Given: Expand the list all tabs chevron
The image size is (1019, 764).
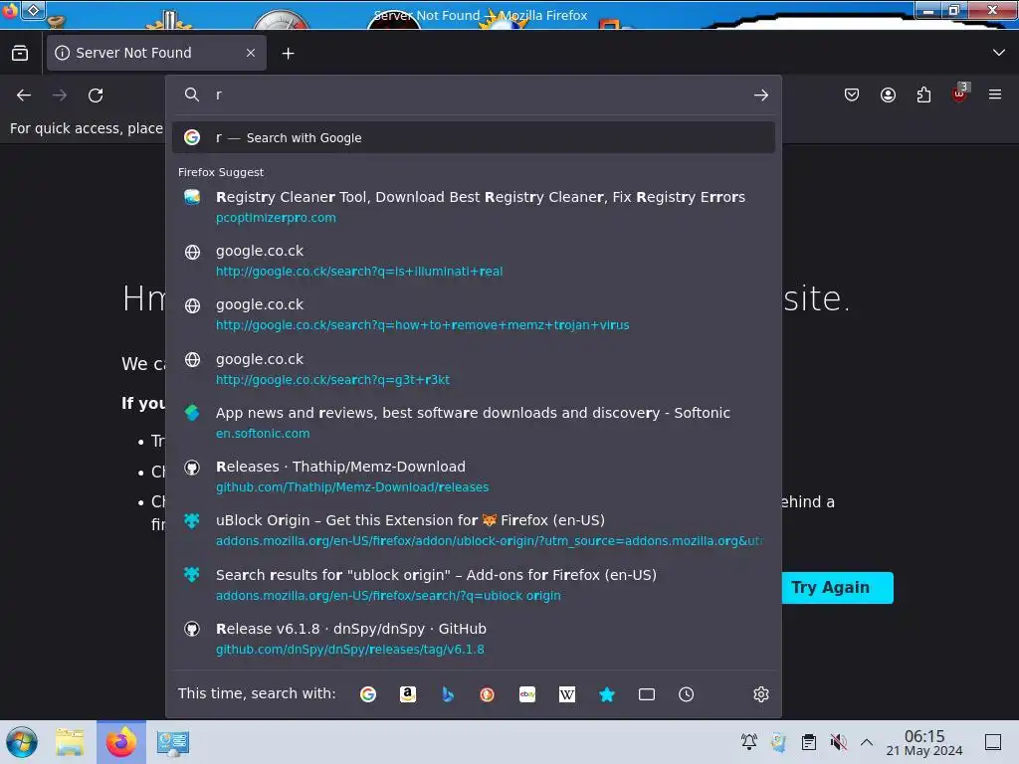Looking at the screenshot, I should (999, 53).
